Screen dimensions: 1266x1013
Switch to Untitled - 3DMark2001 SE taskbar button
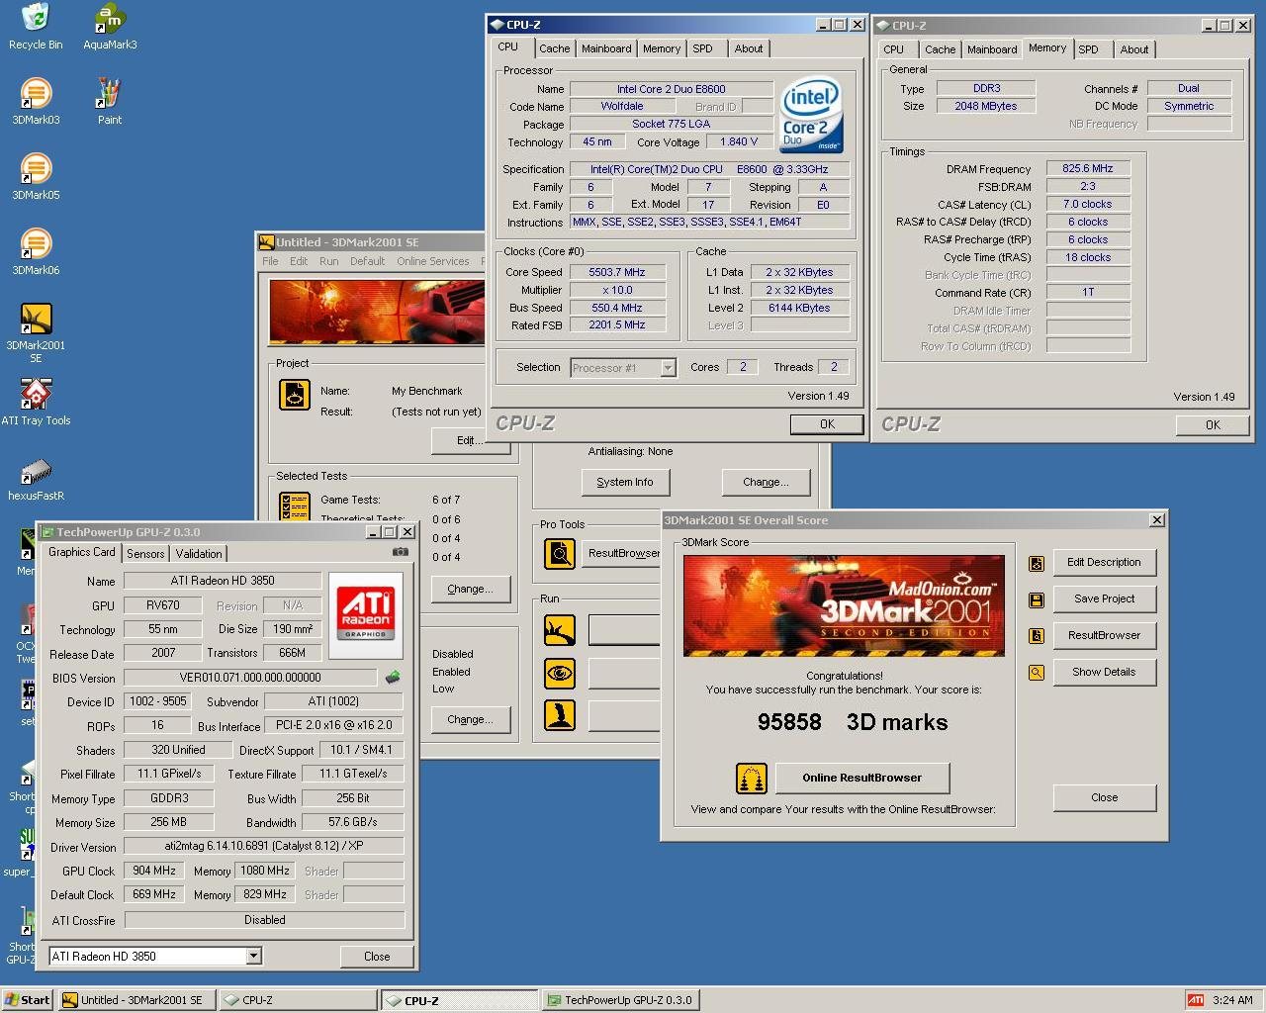[136, 1000]
